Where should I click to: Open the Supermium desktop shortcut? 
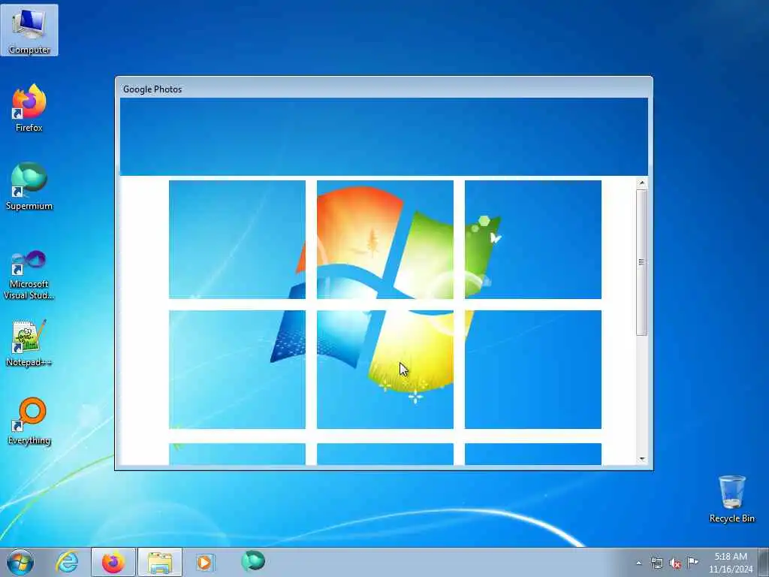[29, 186]
